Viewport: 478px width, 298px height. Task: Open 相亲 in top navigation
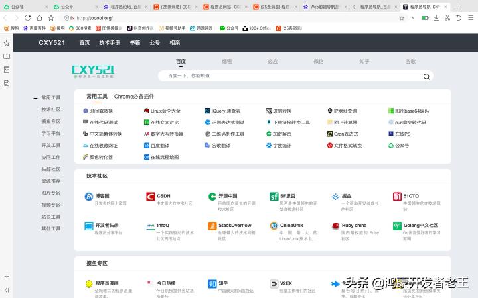point(175,43)
